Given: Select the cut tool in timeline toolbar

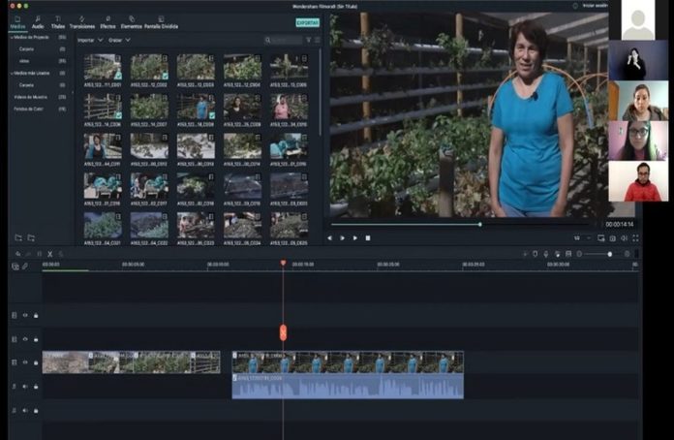Looking at the screenshot, I should tap(49, 254).
